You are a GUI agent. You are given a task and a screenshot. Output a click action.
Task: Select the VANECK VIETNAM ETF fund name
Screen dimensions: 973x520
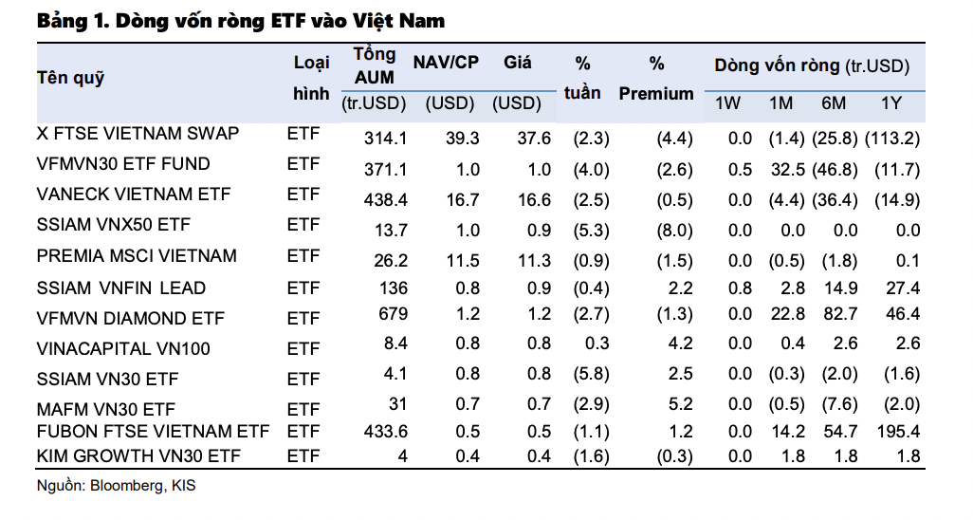click(134, 195)
